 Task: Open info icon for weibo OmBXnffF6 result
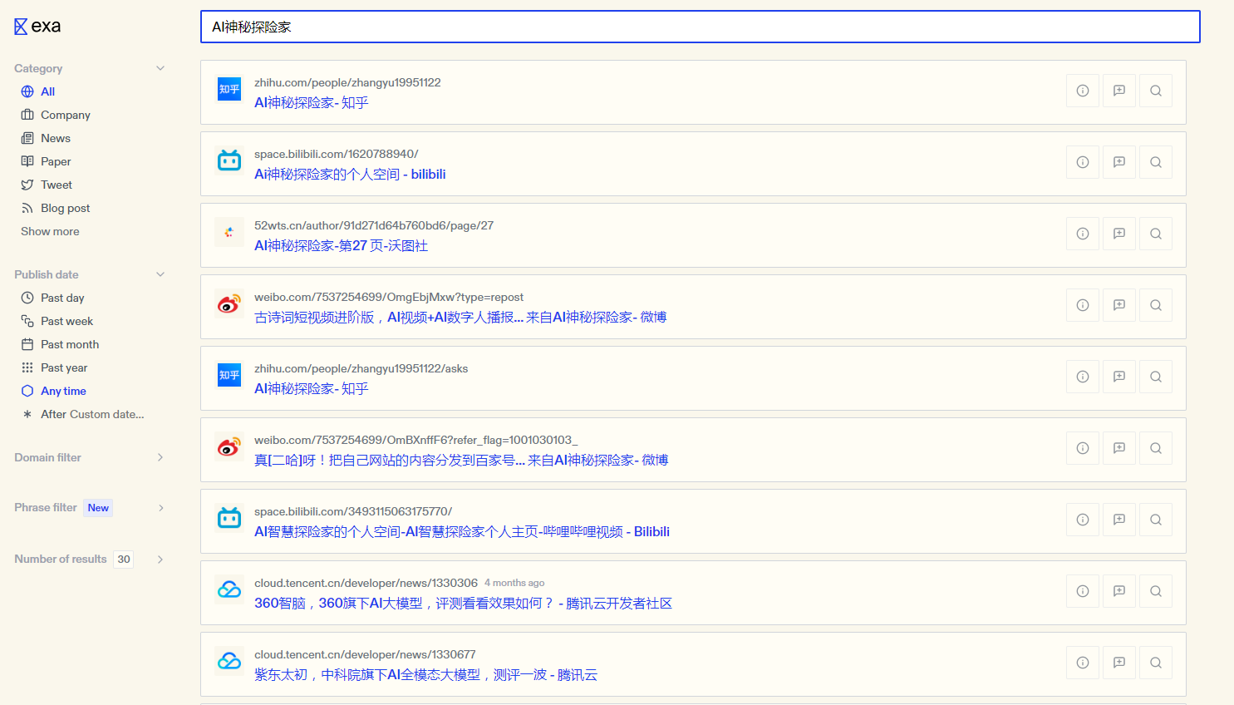click(1083, 448)
